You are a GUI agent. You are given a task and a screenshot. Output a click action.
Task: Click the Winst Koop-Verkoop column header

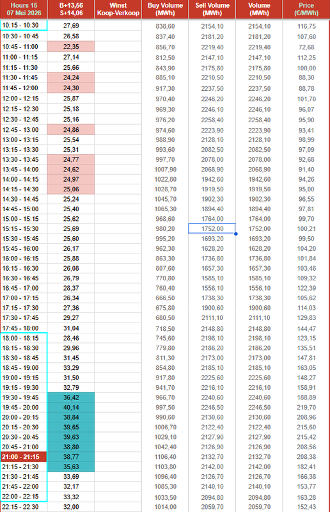[118, 10]
